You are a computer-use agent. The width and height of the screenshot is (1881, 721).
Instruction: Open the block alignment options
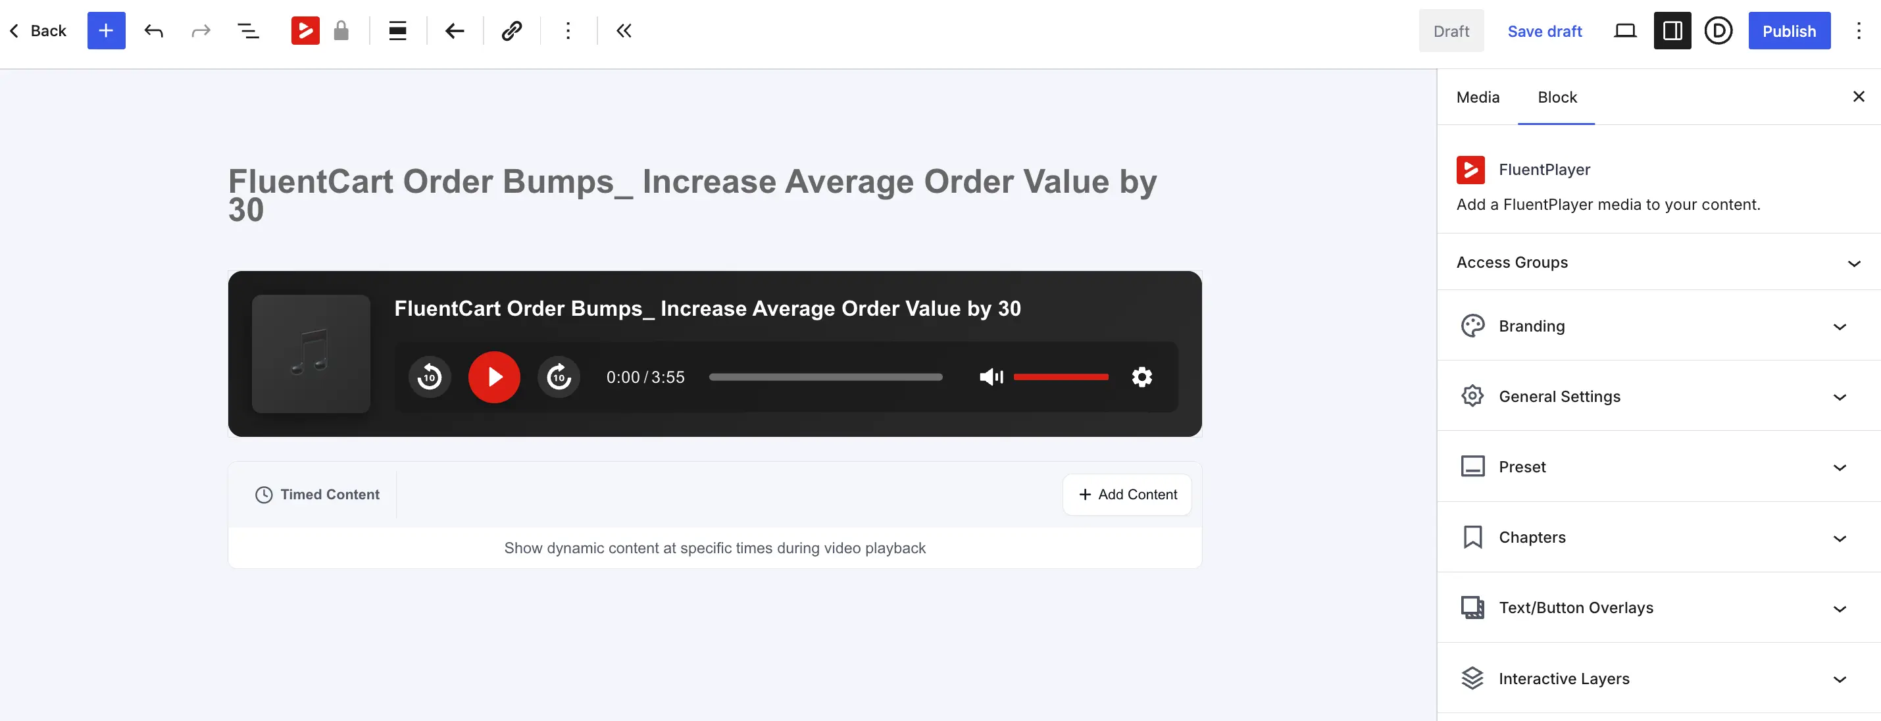coord(397,31)
